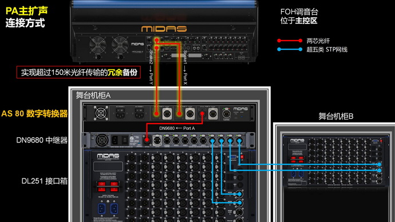Click the PA主扩声 heading text
Image resolution: width=395 pixels, height=222 pixels.
point(26,11)
